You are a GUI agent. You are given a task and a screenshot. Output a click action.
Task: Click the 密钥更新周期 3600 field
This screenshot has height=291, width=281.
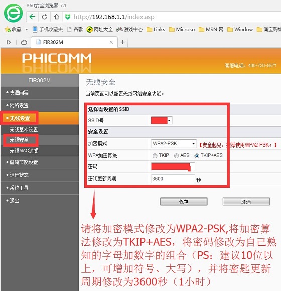(173, 179)
